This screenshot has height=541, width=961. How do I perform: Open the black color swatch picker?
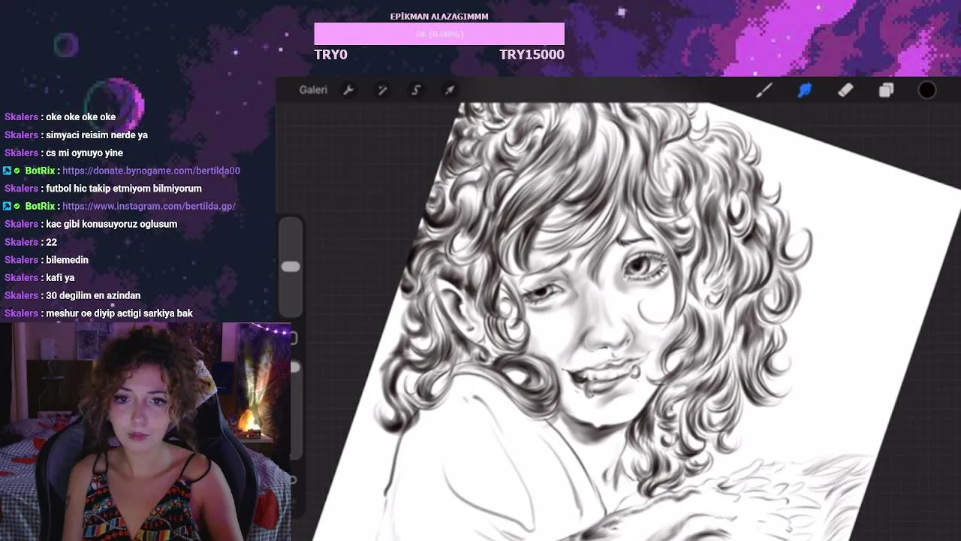[x=927, y=90]
